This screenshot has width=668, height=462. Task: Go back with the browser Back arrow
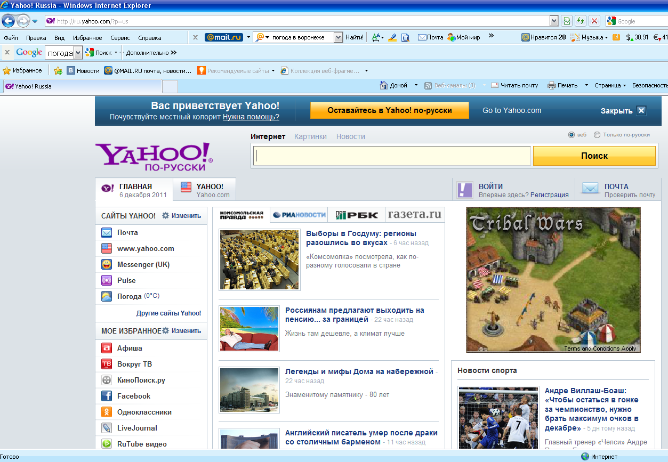(9, 21)
